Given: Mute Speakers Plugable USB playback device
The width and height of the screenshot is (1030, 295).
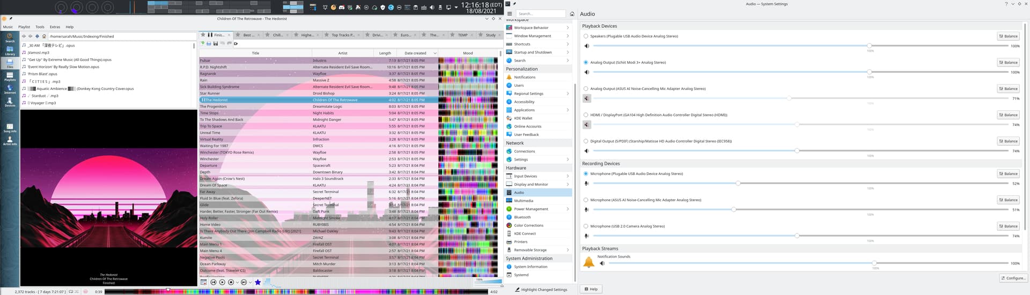Looking at the screenshot, I should pos(587,46).
